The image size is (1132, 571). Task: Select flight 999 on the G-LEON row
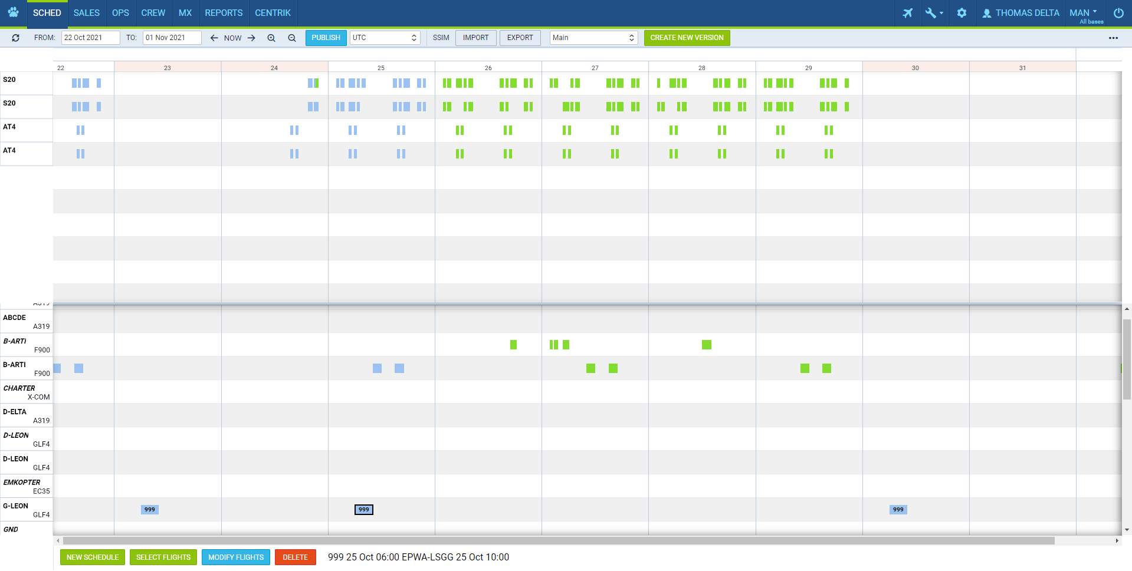pyautogui.click(x=363, y=509)
